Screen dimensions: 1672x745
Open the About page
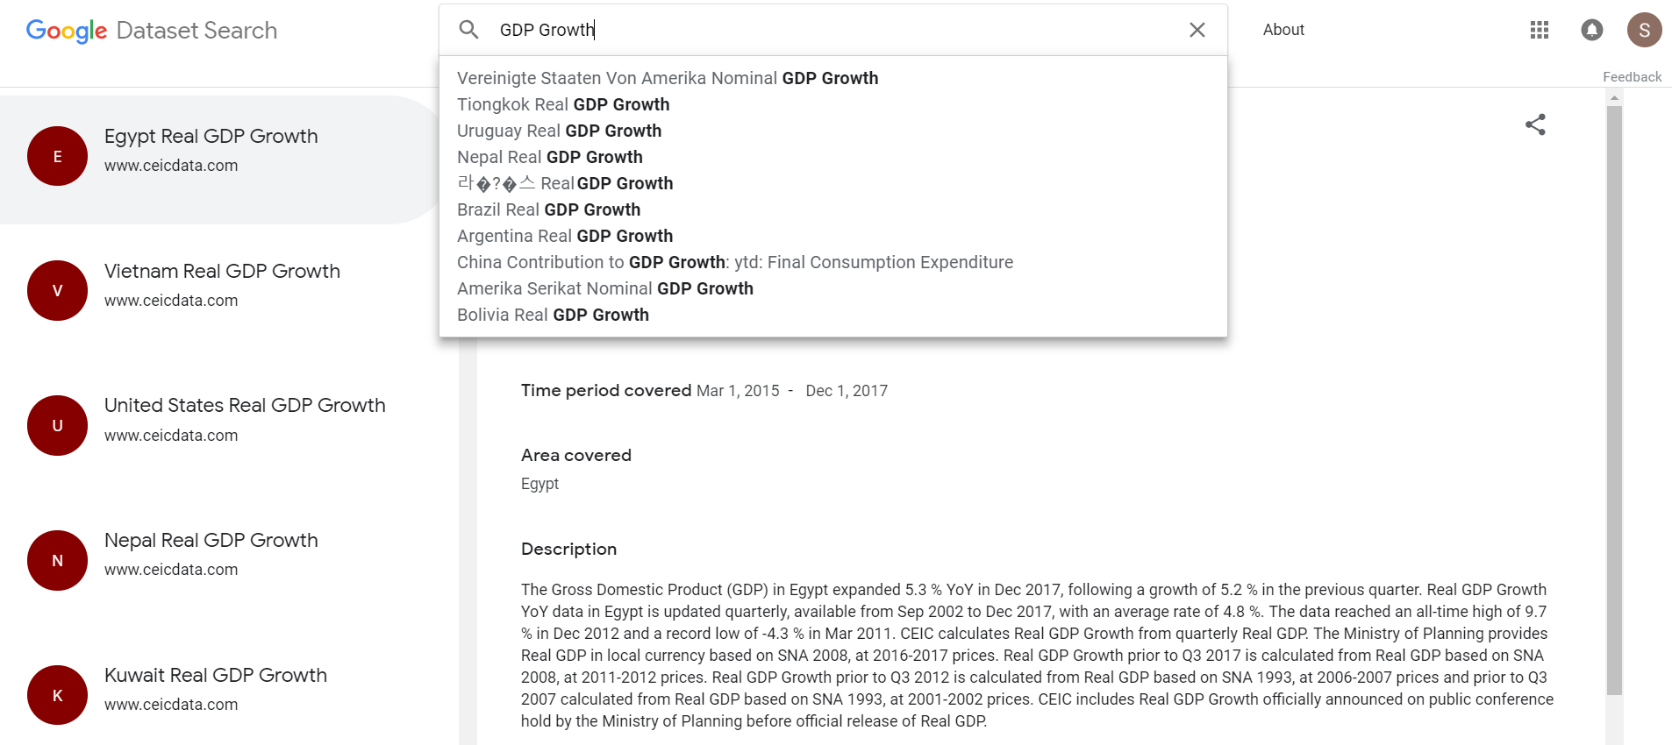(x=1283, y=30)
